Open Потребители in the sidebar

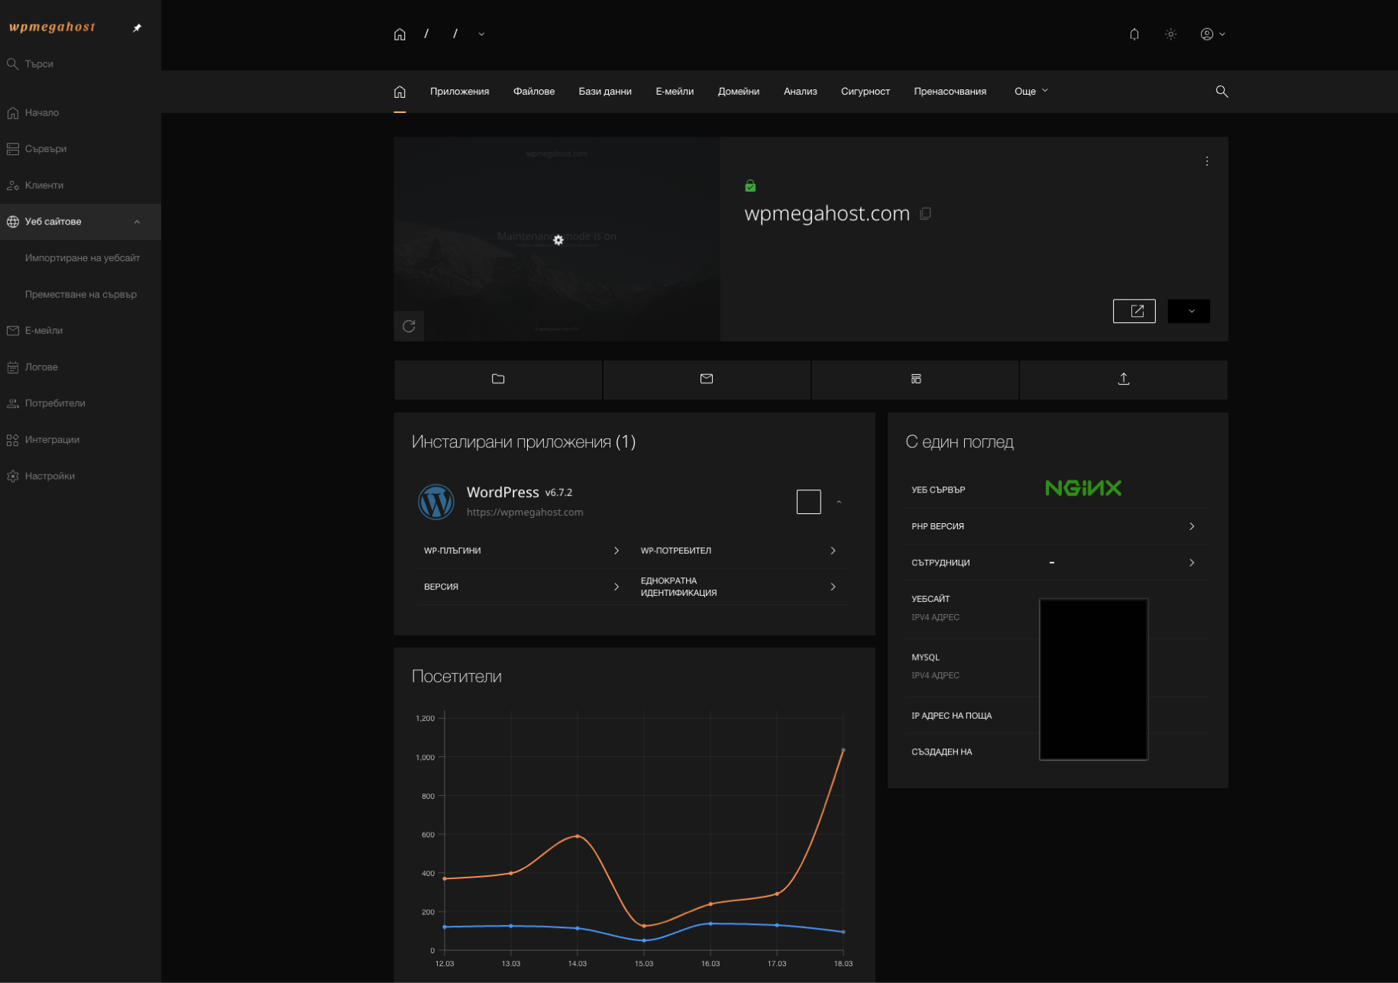[x=80, y=403]
